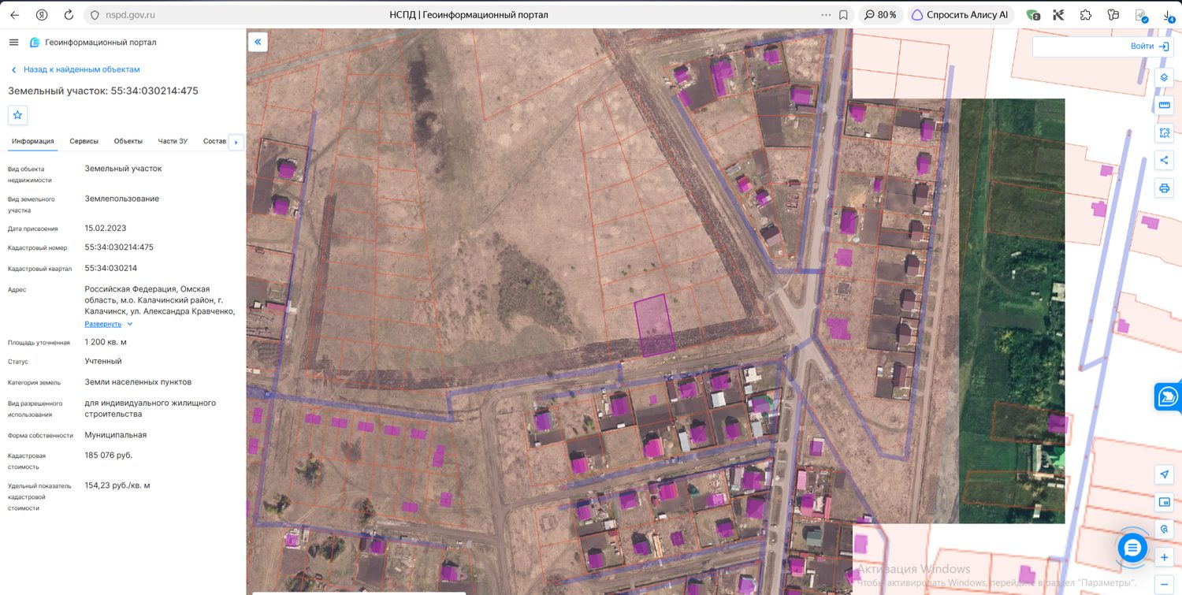Select the highlighted purple land plot
The width and height of the screenshot is (1182, 595).
pyautogui.click(x=655, y=325)
